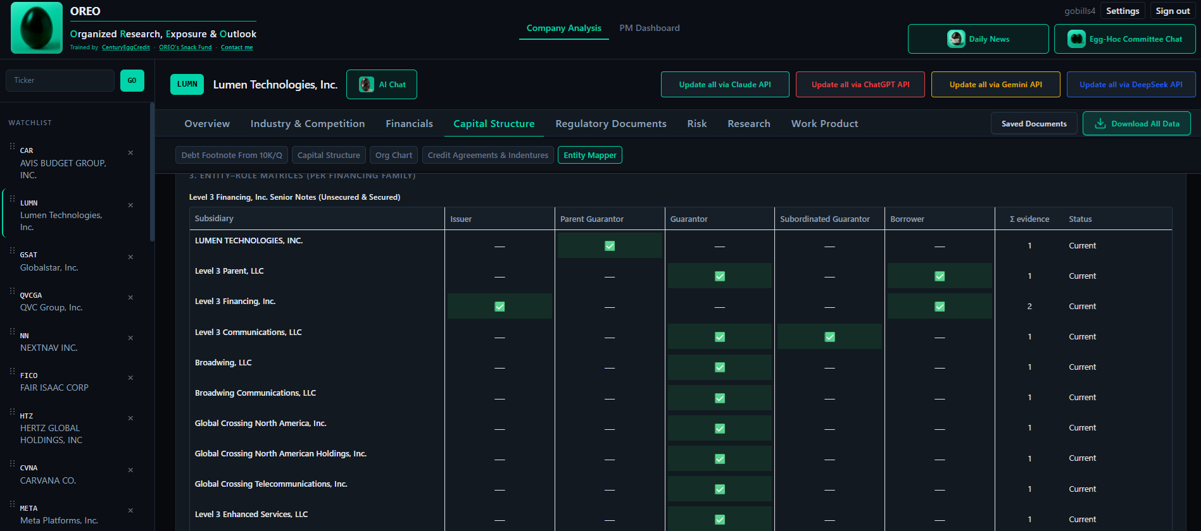The image size is (1201, 531).
Task: Click Guarantor check for Global Crossing North America
Action: pyautogui.click(x=720, y=429)
